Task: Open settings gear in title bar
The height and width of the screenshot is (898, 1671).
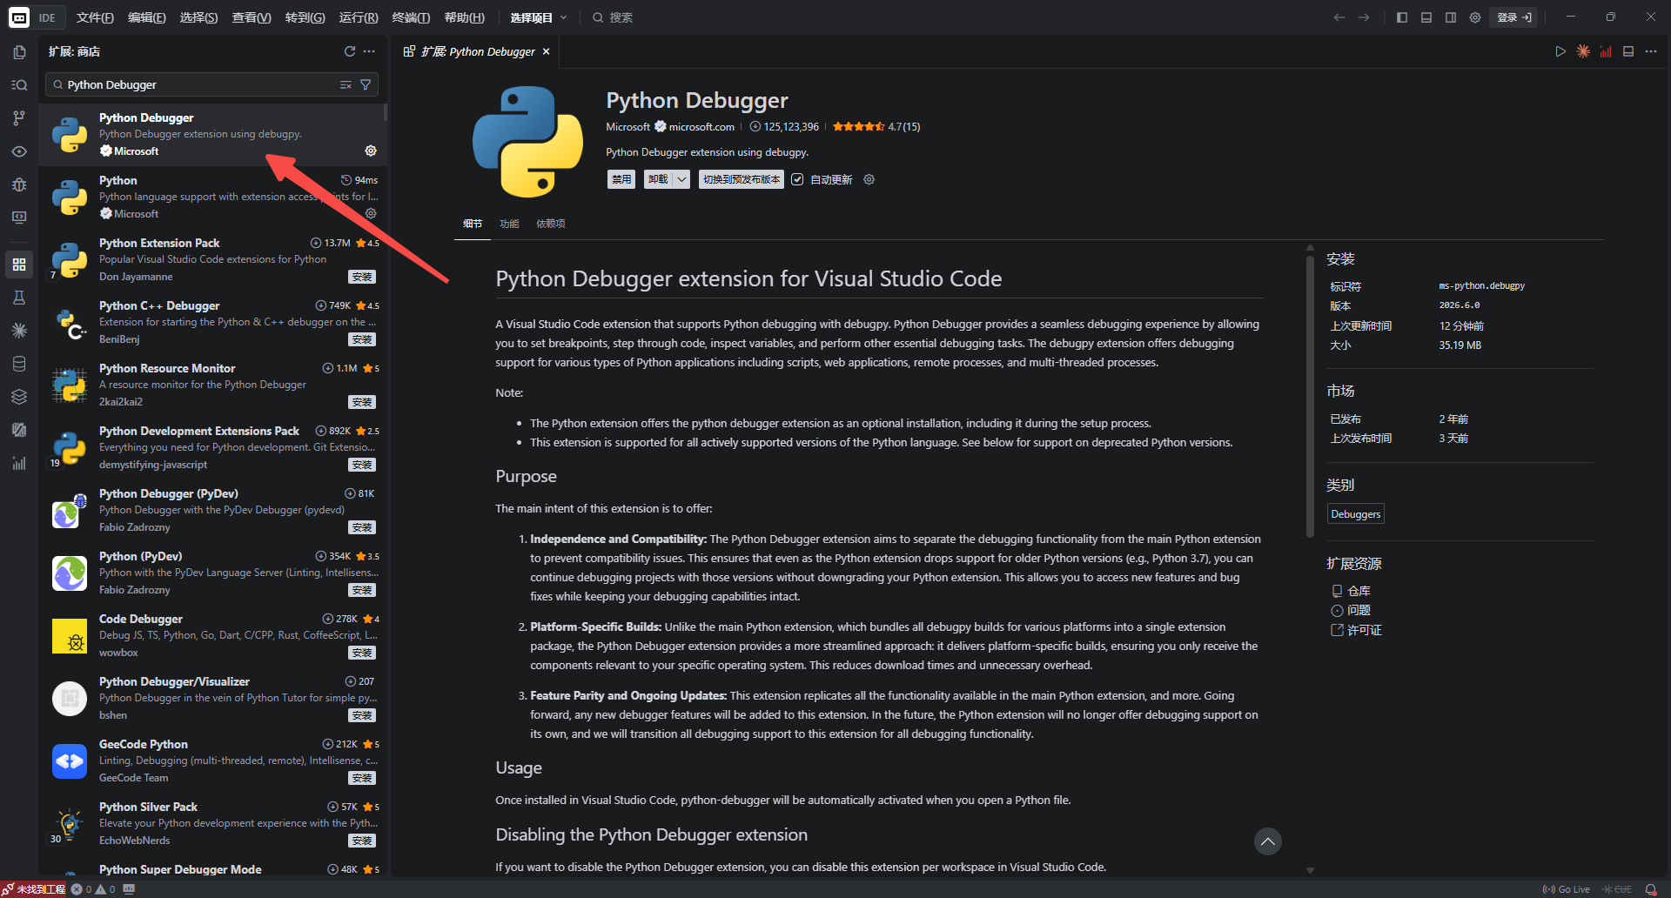Action: (1475, 17)
